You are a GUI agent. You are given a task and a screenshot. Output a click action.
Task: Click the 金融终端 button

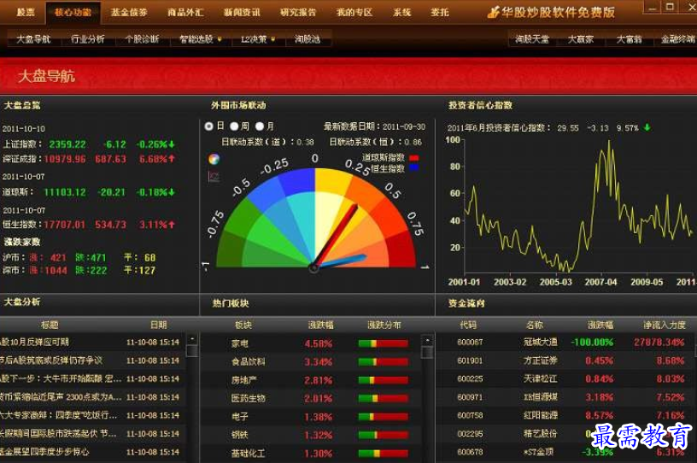pos(677,39)
